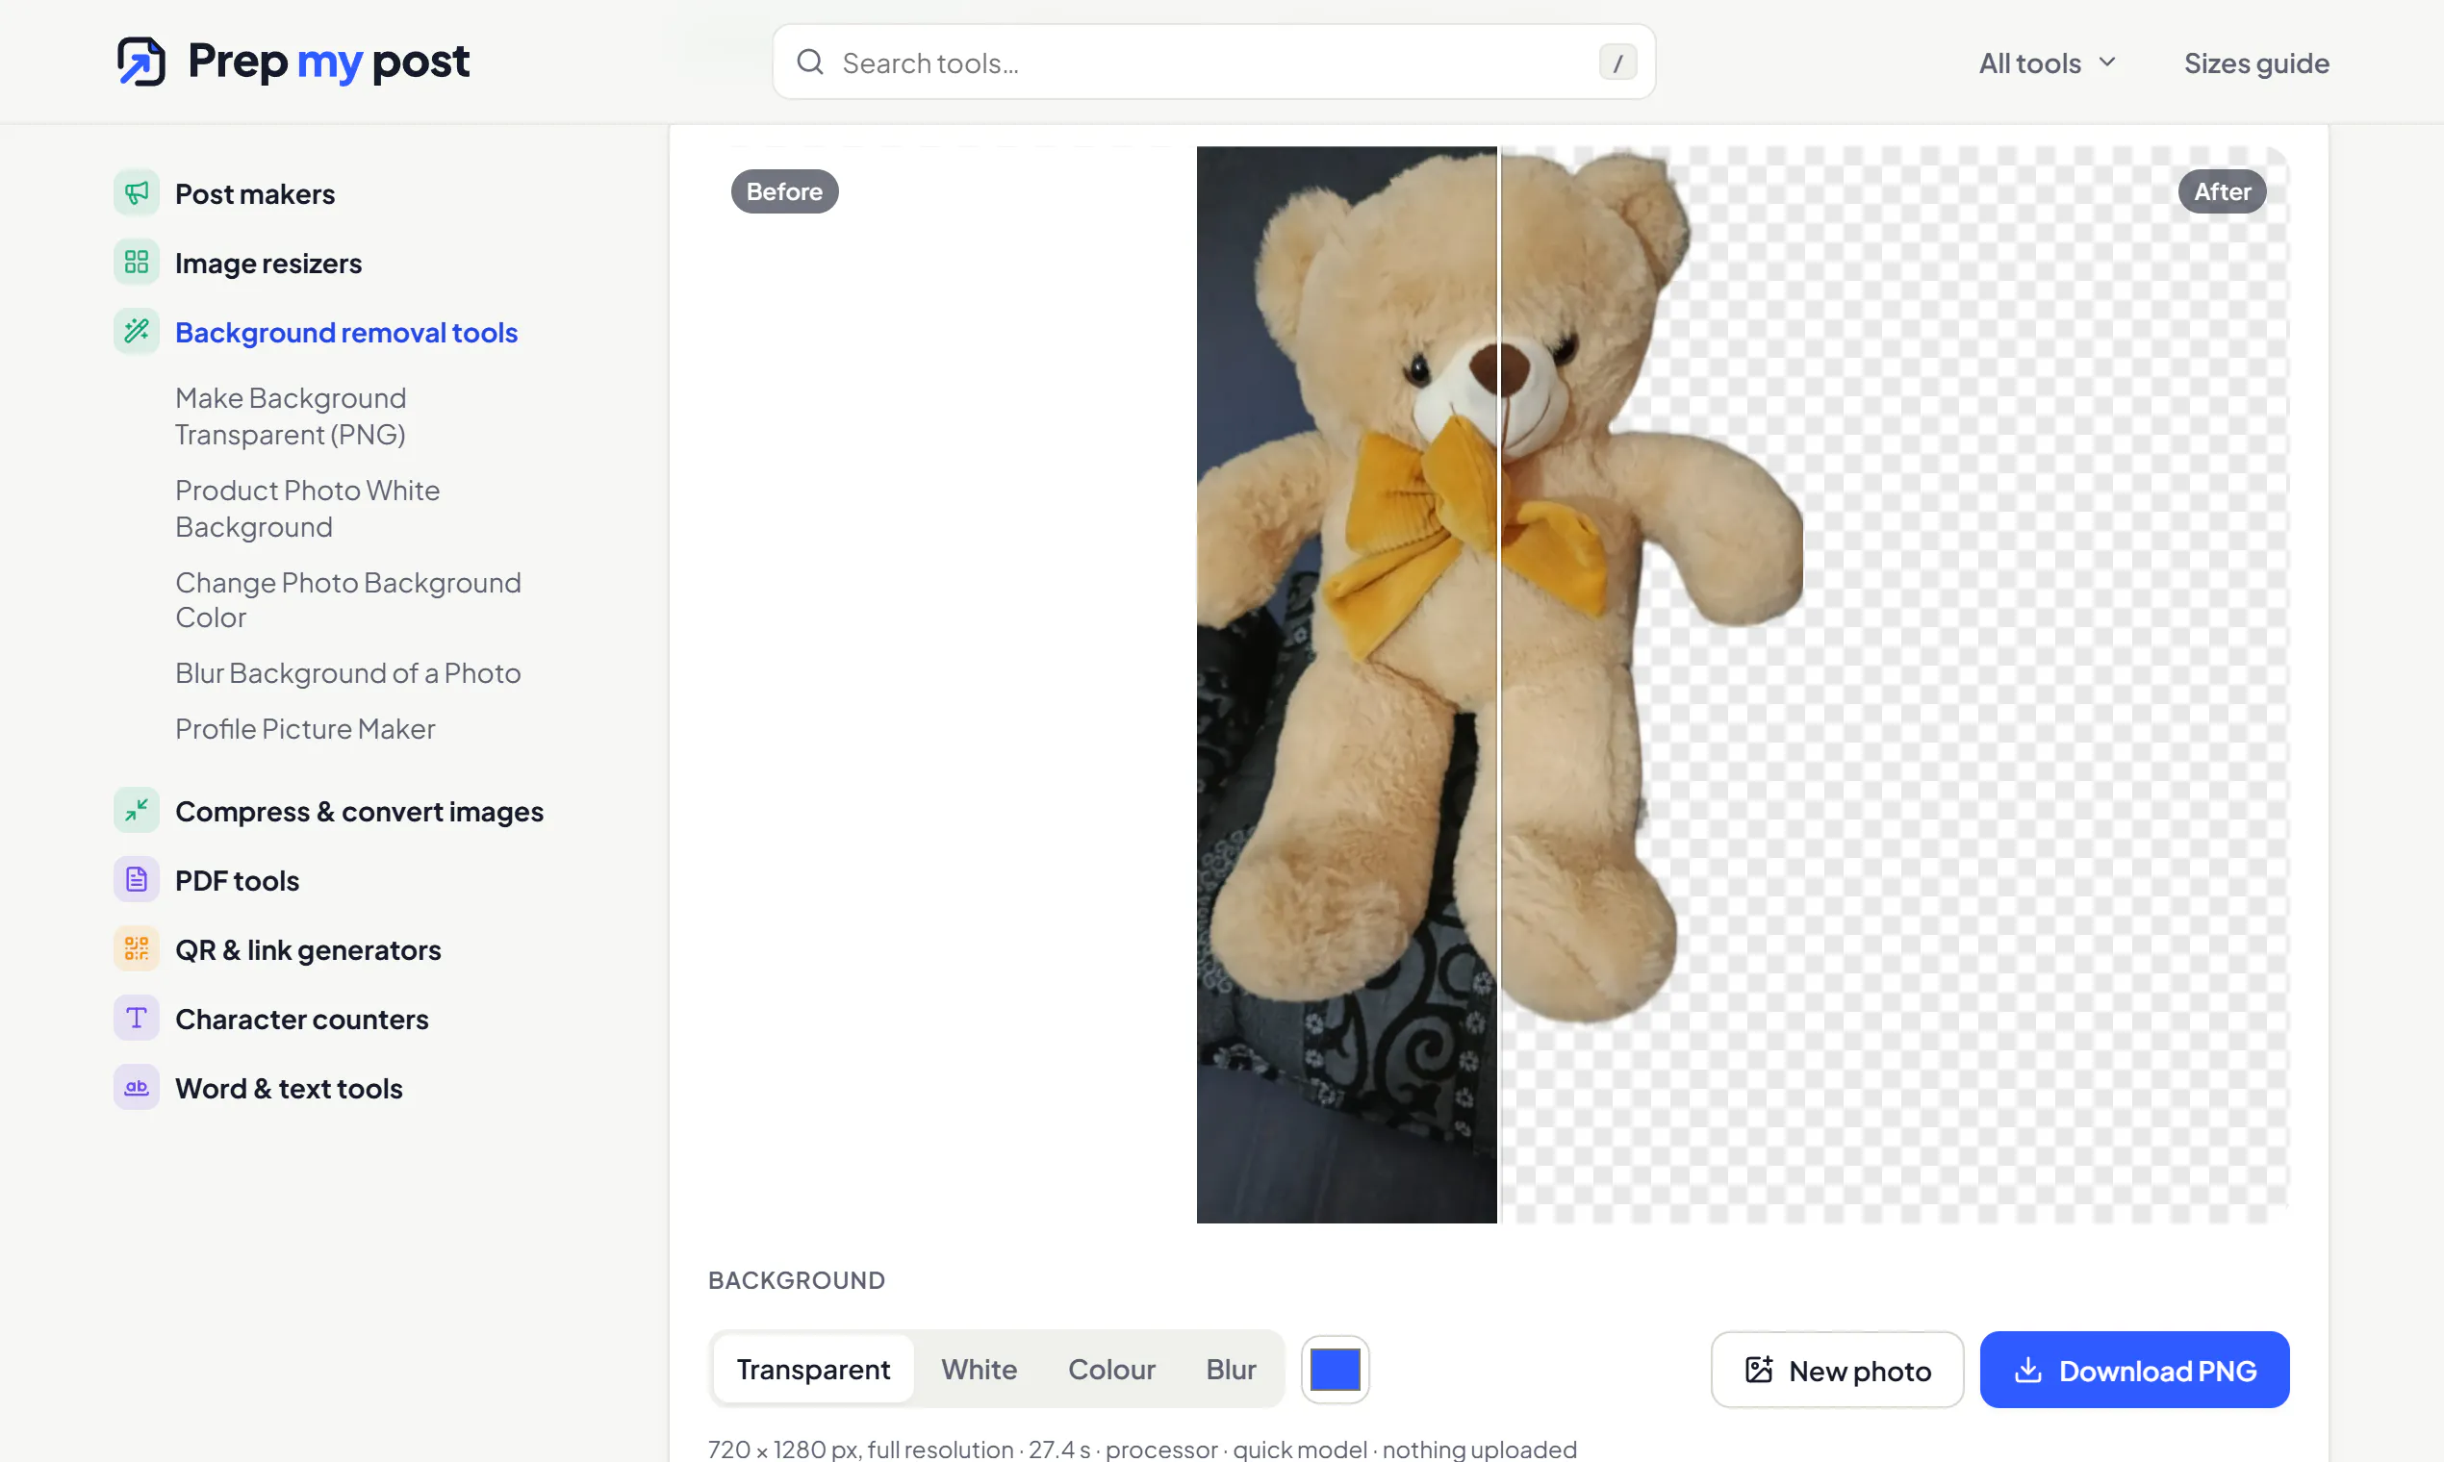This screenshot has width=2444, height=1462.
Task: Open the Profile Picture Maker tool
Action: [x=306, y=729]
